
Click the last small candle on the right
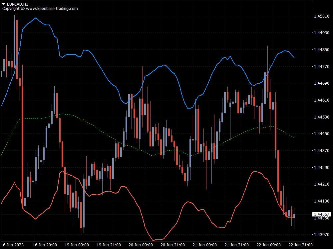294,216
